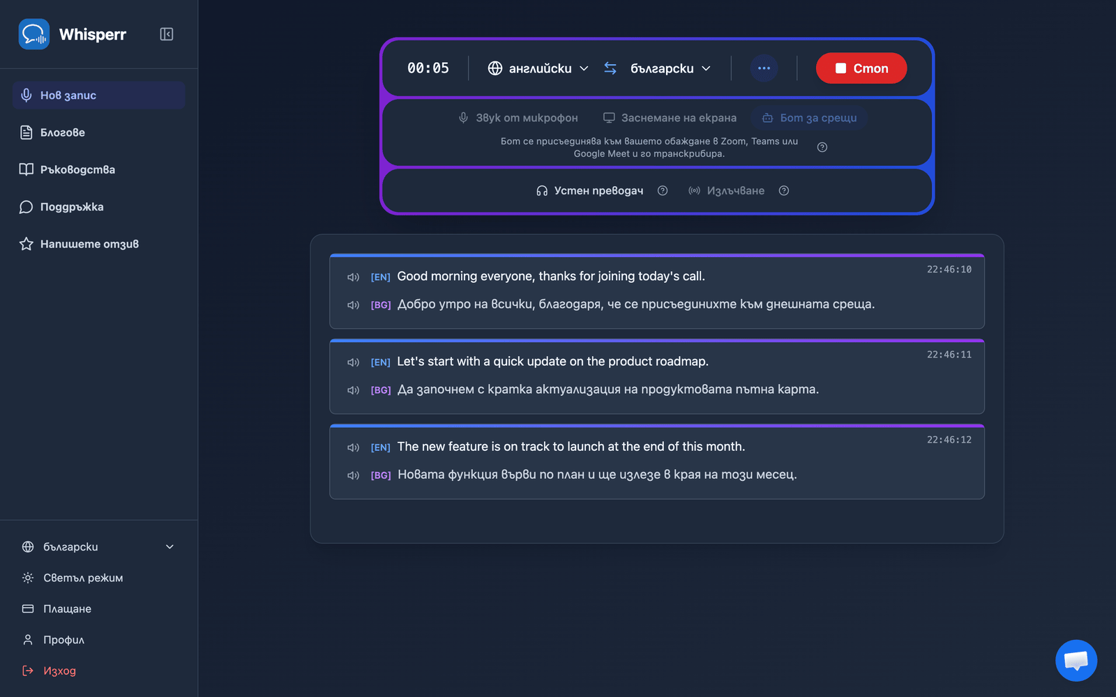This screenshot has height=697, width=1116.
Task: Select Заснемане на екрана tab
Action: [670, 118]
